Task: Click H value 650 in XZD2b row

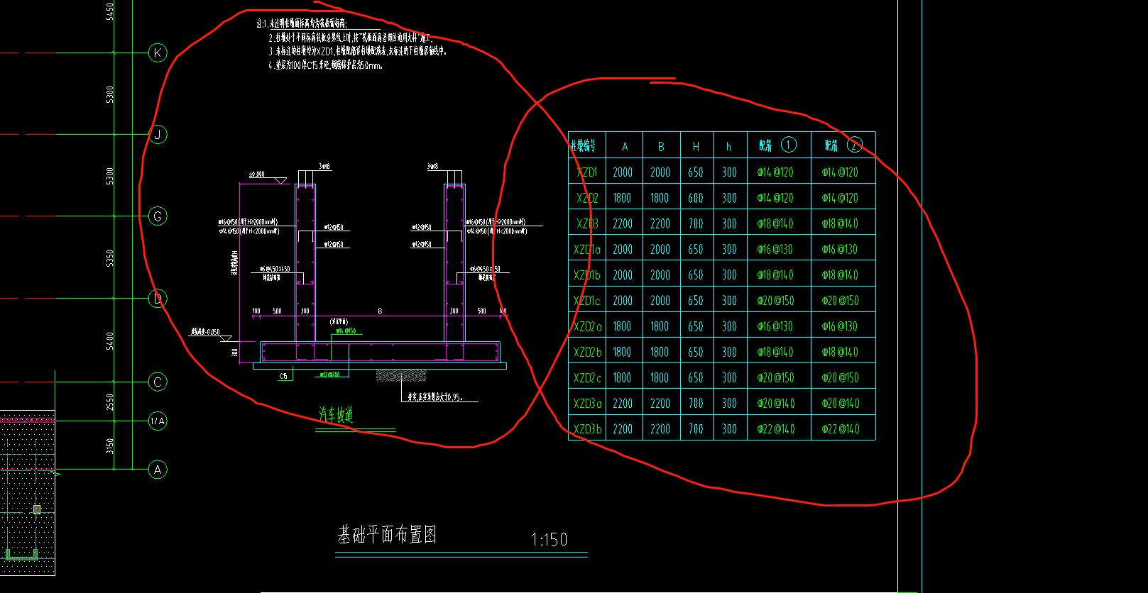Action: point(696,353)
